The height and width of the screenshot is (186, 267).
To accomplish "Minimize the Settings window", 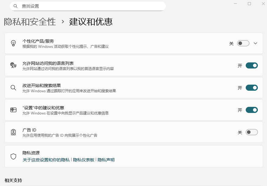I will 235,4.
